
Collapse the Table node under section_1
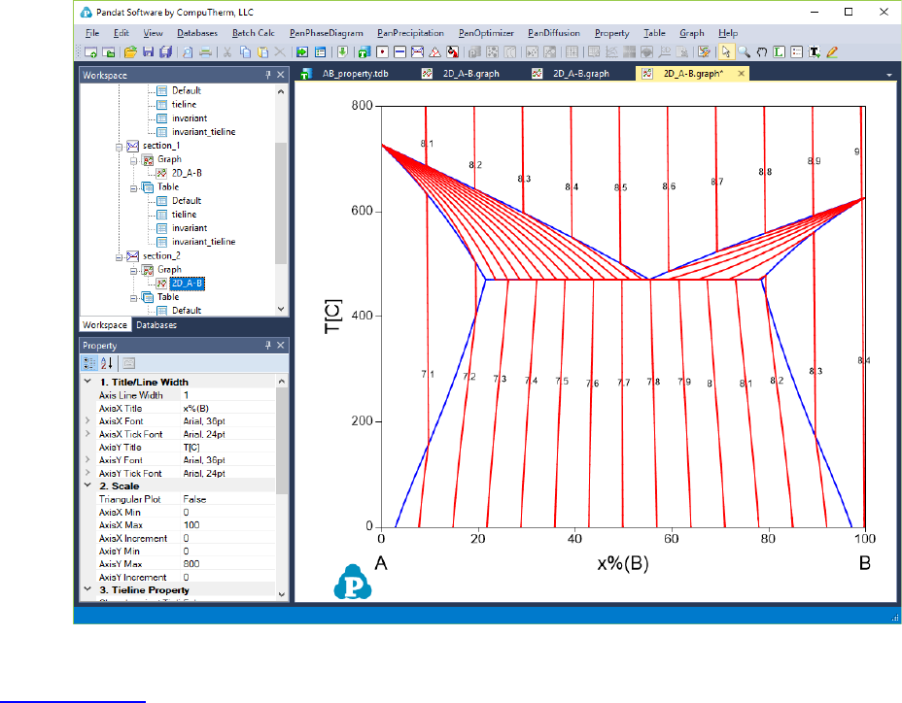(x=133, y=188)
